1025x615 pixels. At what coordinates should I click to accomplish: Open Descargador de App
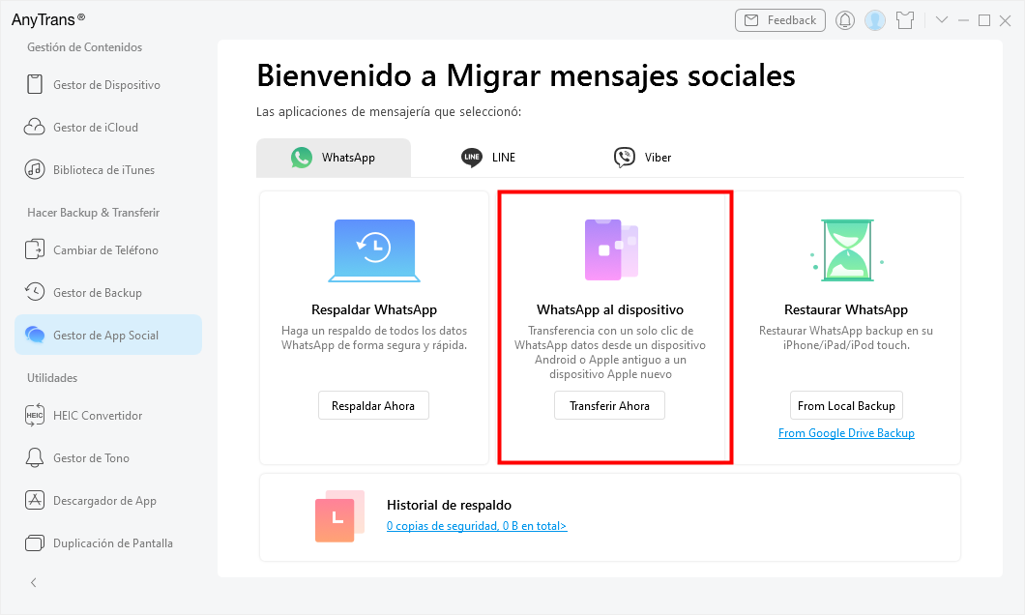[104, 501]
